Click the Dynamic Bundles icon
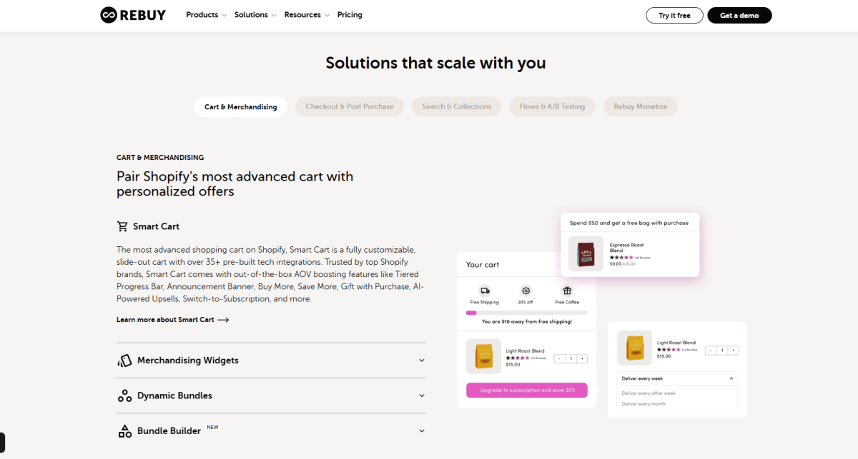 (124, 395)
